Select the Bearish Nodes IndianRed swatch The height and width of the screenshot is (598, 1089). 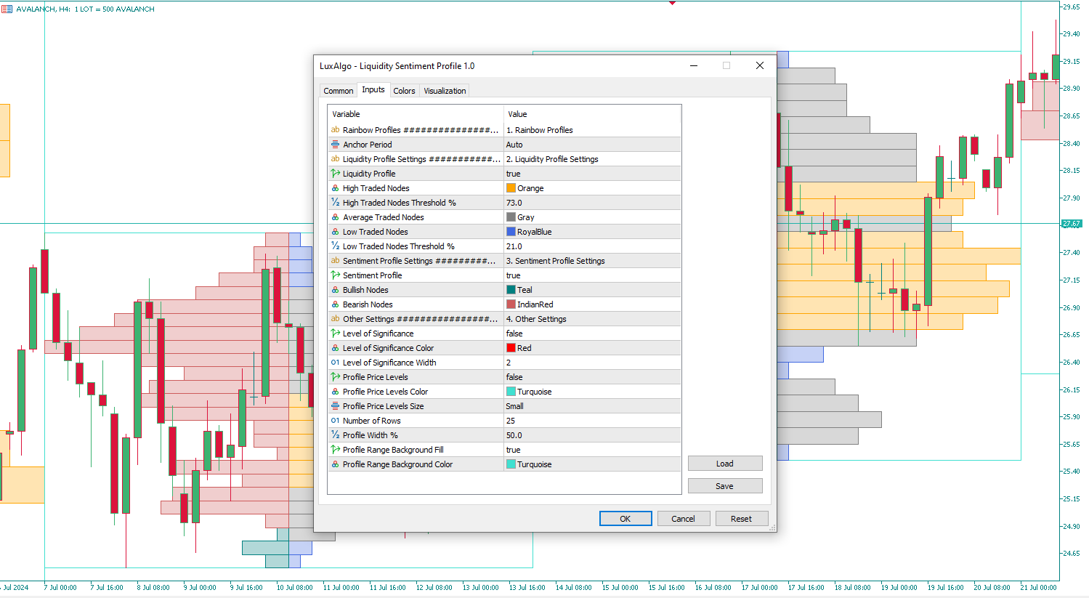[x=511, y=304]
